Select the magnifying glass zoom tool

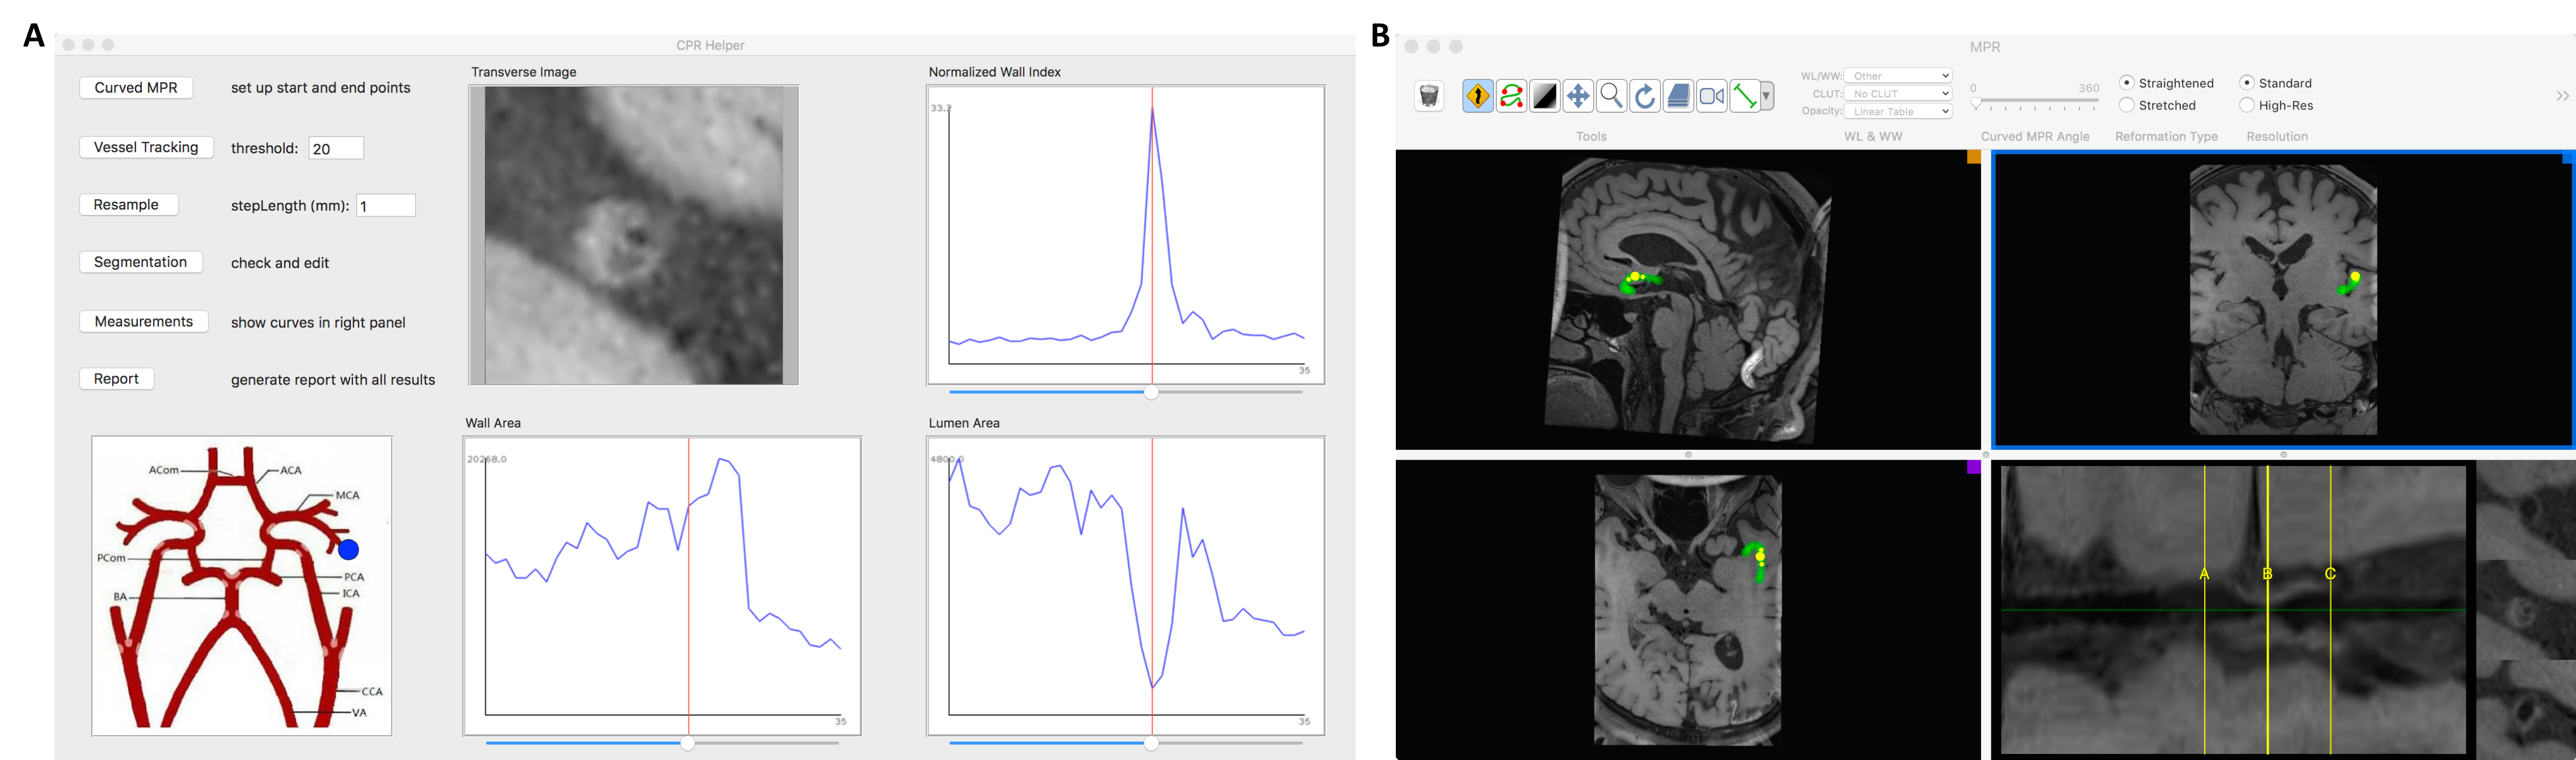(x=1611, y=96)
